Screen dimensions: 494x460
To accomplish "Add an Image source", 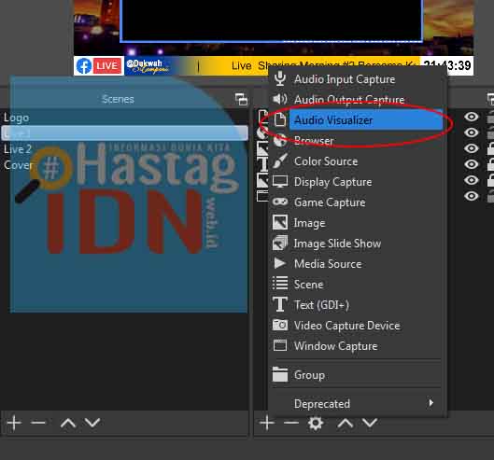I will point(309,223).
